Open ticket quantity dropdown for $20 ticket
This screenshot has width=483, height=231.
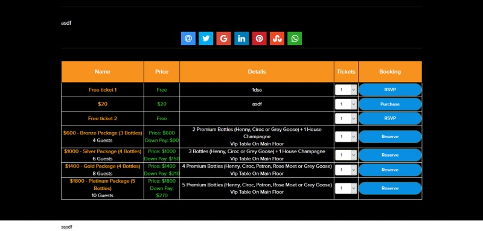[346, 104]
